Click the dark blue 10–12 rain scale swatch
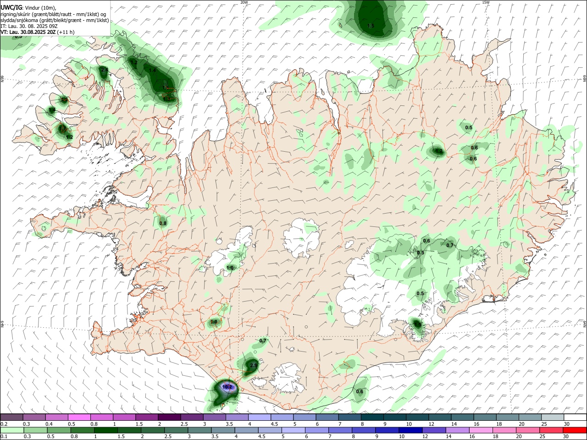Image resolution: width=587 pixels, height=440 pixels. [x=410, y=430]
